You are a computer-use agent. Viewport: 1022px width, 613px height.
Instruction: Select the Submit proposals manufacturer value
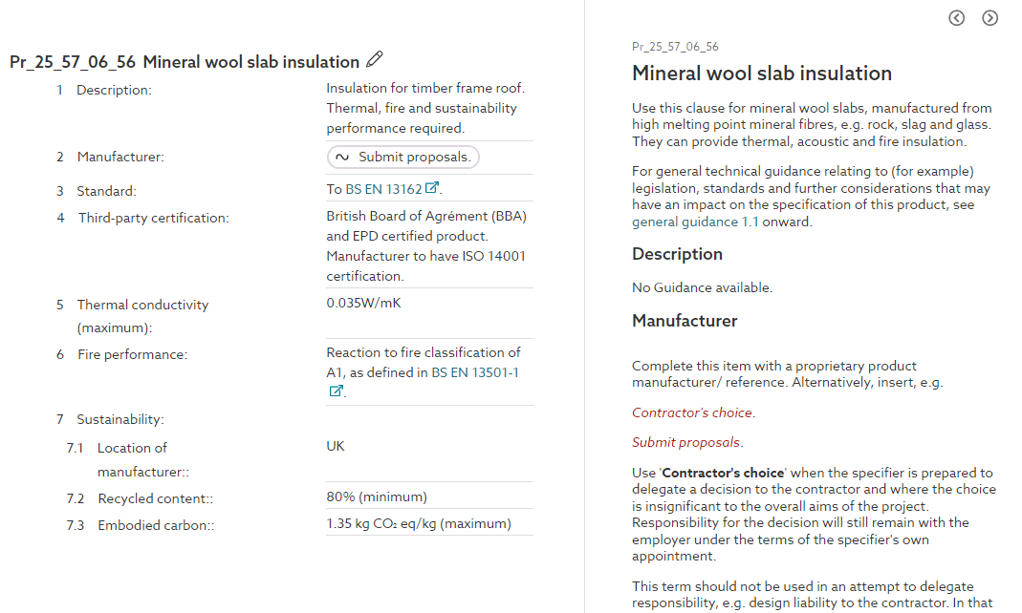(x=402, y=157)
